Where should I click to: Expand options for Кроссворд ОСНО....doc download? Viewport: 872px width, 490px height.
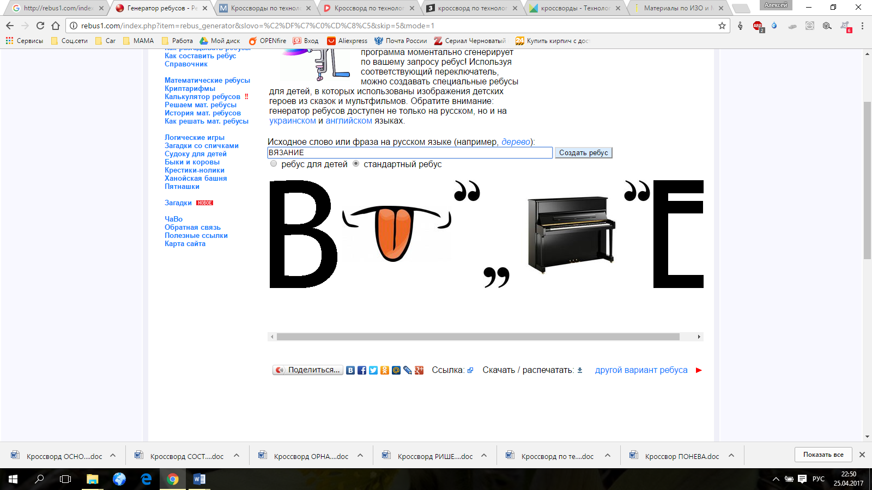pos(113,456)
